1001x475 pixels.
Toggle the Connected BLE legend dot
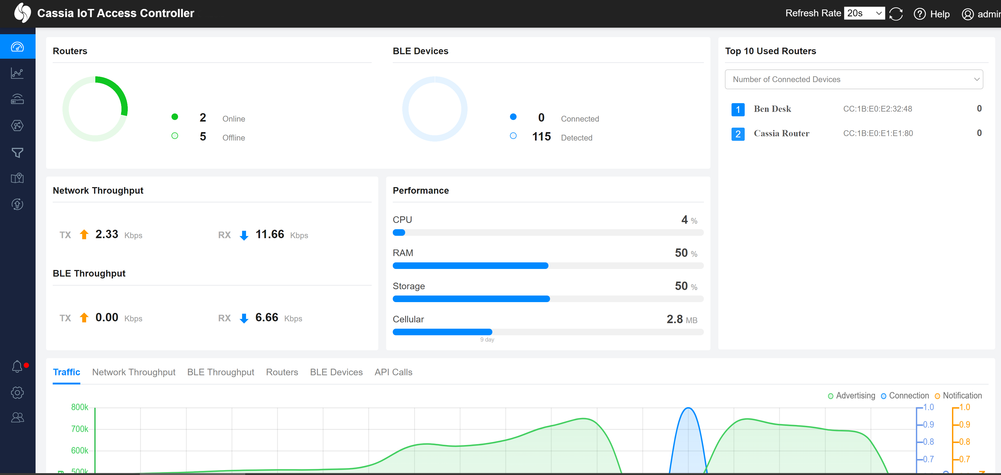[513, 117]
